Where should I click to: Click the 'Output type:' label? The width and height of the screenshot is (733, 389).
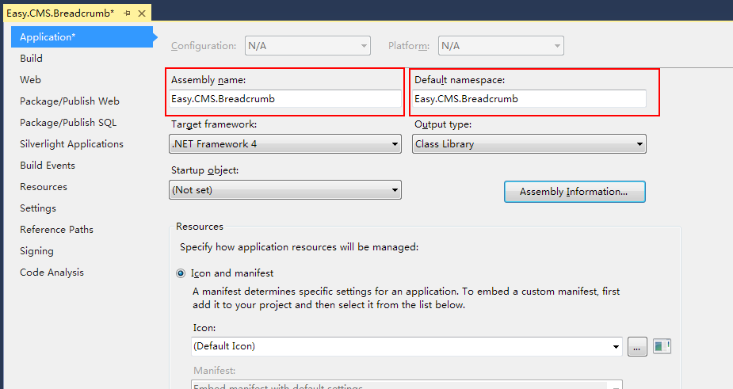pyautogui.click(x=443, y=124)
